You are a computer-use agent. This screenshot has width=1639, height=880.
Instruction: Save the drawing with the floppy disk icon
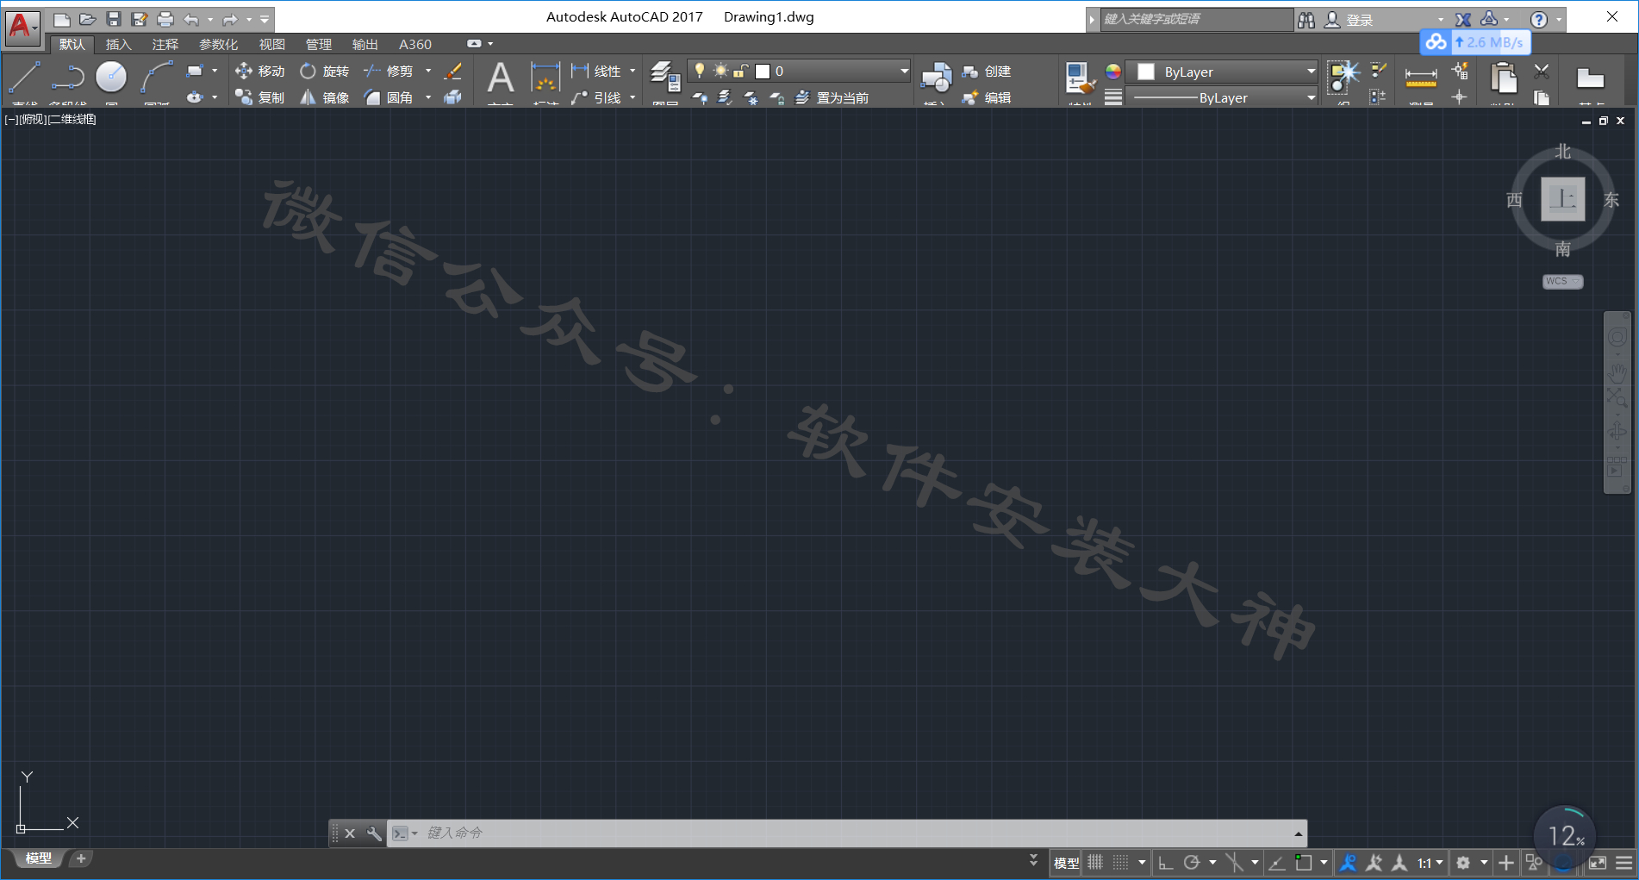point(113,19)
